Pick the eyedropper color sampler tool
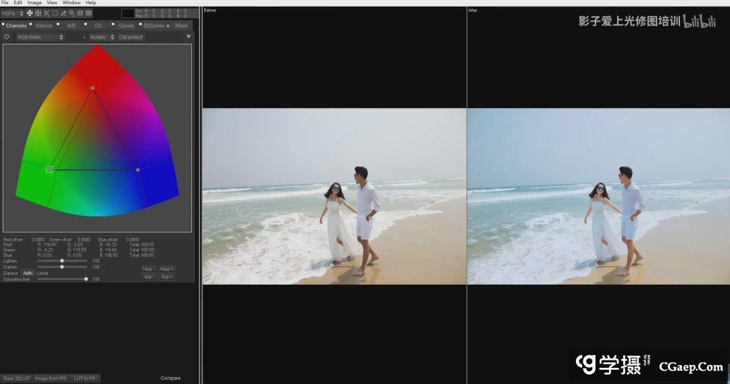The width and height of the screenshot is (730, 384). pos(64,13)
